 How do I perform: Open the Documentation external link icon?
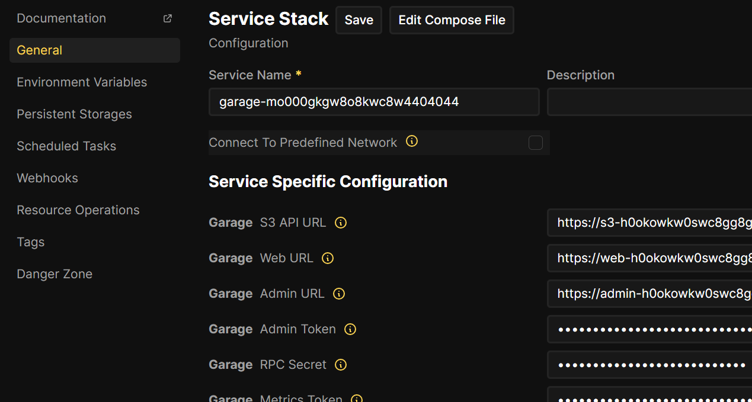(x=168, y=18)
